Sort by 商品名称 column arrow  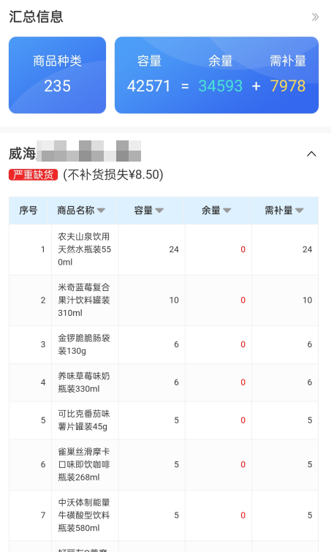101,211
